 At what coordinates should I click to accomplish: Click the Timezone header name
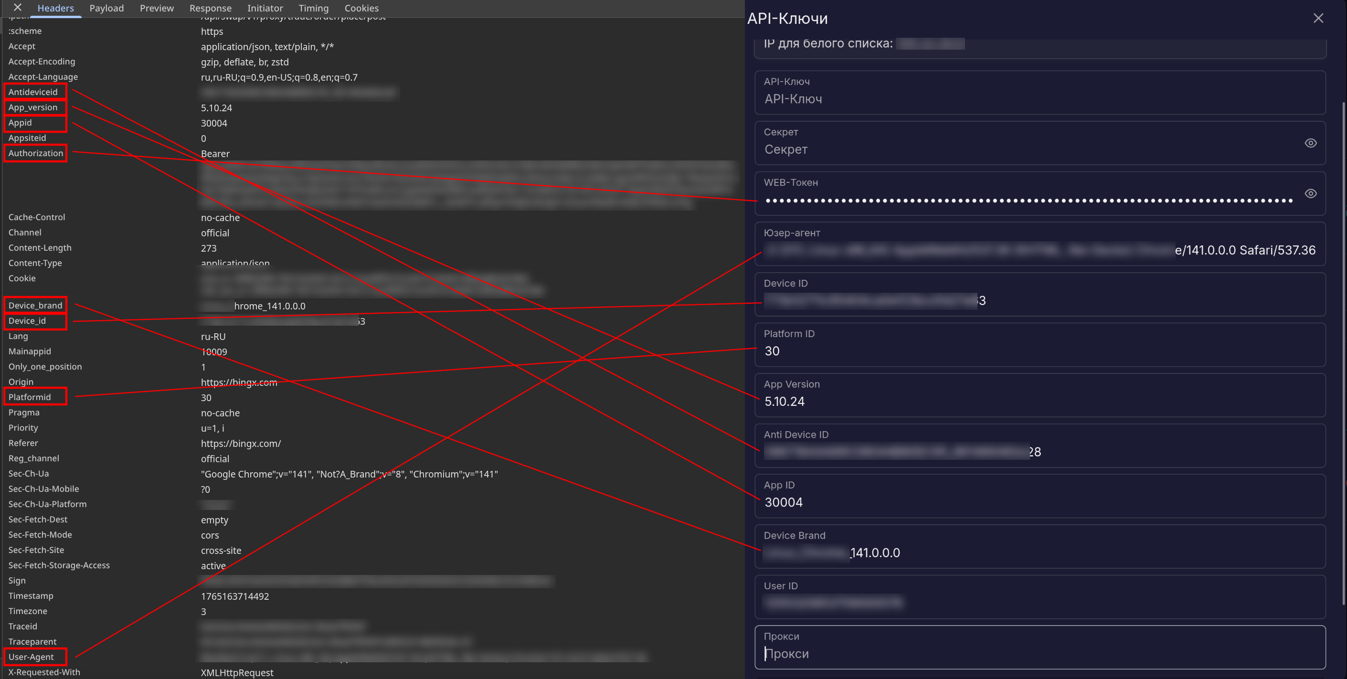pos(28,611)
